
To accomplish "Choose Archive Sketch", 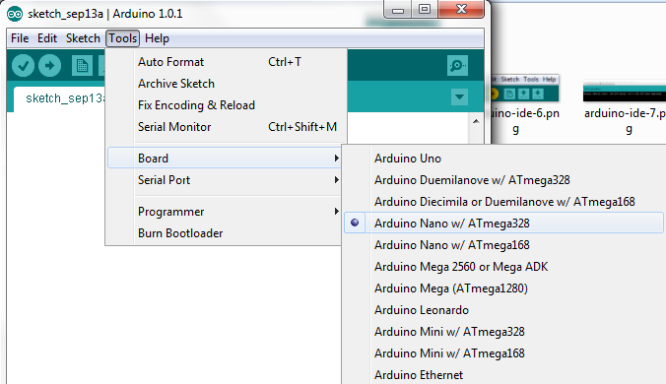I will (x=226, y=84).
